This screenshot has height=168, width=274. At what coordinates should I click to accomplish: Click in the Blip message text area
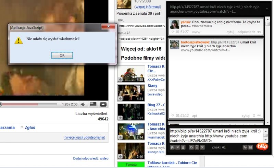[x=216, y=136]
